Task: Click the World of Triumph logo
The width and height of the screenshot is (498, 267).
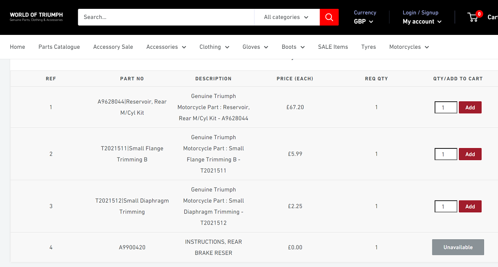Action: click(x=36, y=17)
